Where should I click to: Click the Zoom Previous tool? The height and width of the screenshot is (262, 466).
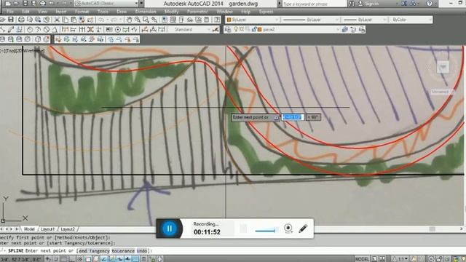point(154,20)
